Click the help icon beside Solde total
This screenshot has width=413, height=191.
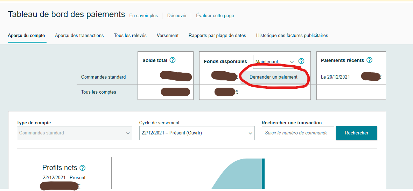(173, 60)
